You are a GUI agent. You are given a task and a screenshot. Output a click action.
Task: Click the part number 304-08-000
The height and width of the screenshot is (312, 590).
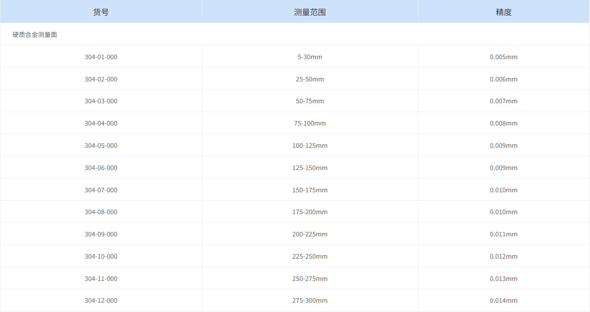101,212
